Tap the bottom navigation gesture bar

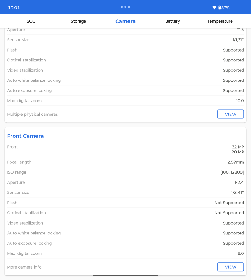pyautogui.click(x=125, y=275)
